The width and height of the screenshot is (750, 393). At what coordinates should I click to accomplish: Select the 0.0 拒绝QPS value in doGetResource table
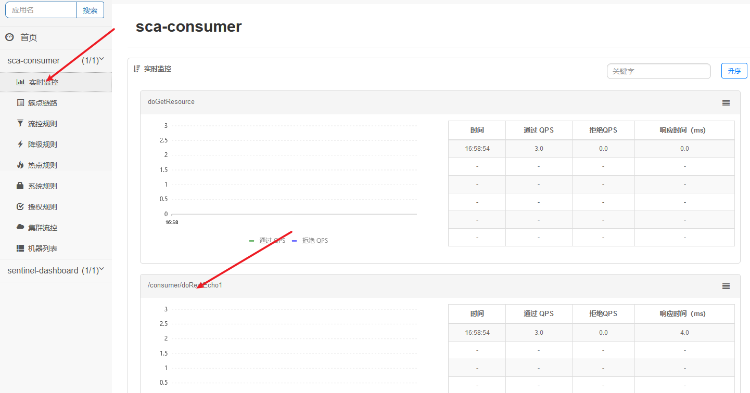click(603, 149)
